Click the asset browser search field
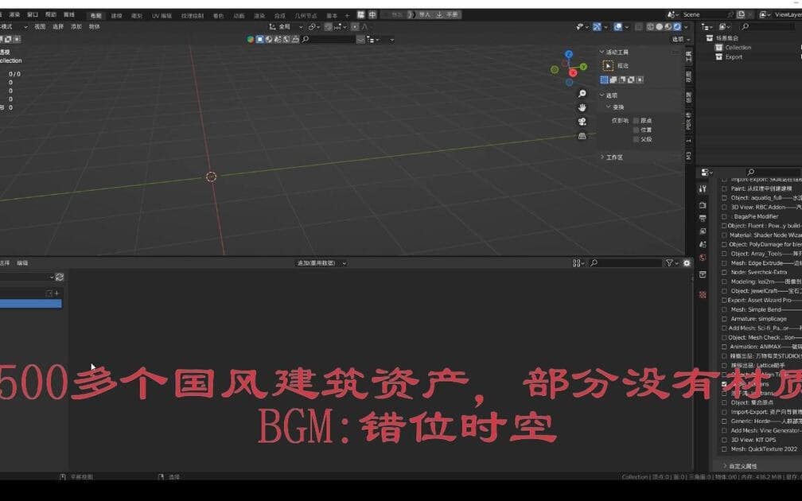This screenshot has width=802, height=501. 626,262
